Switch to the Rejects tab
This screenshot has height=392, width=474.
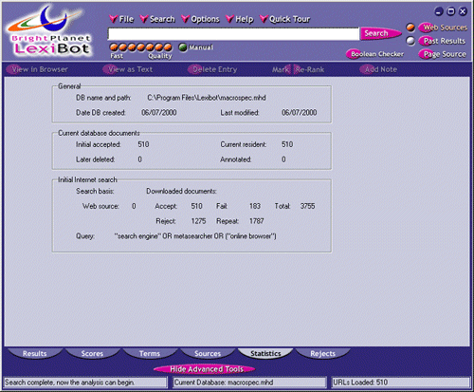pos(322,353)
